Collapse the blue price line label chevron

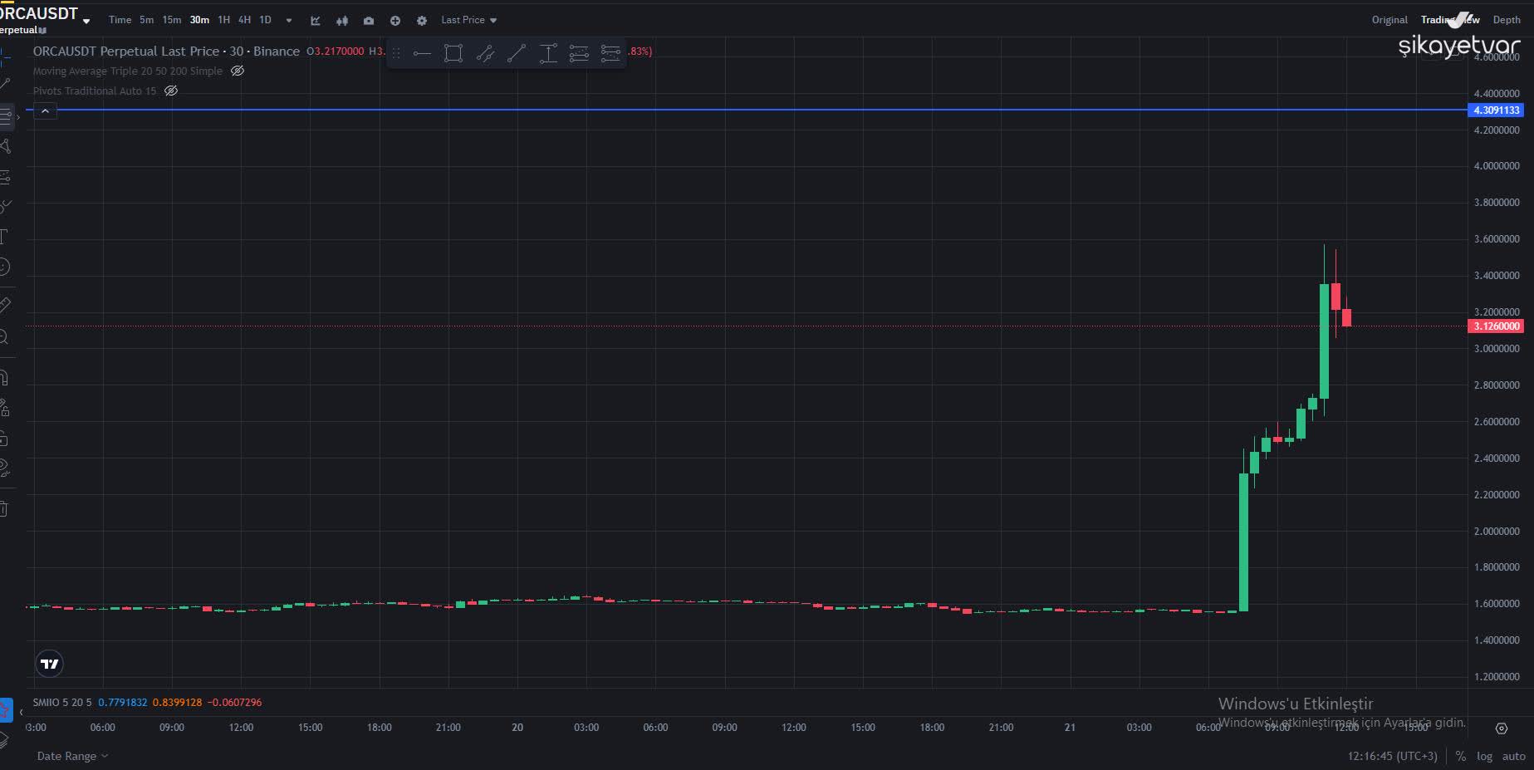[45, 110]
